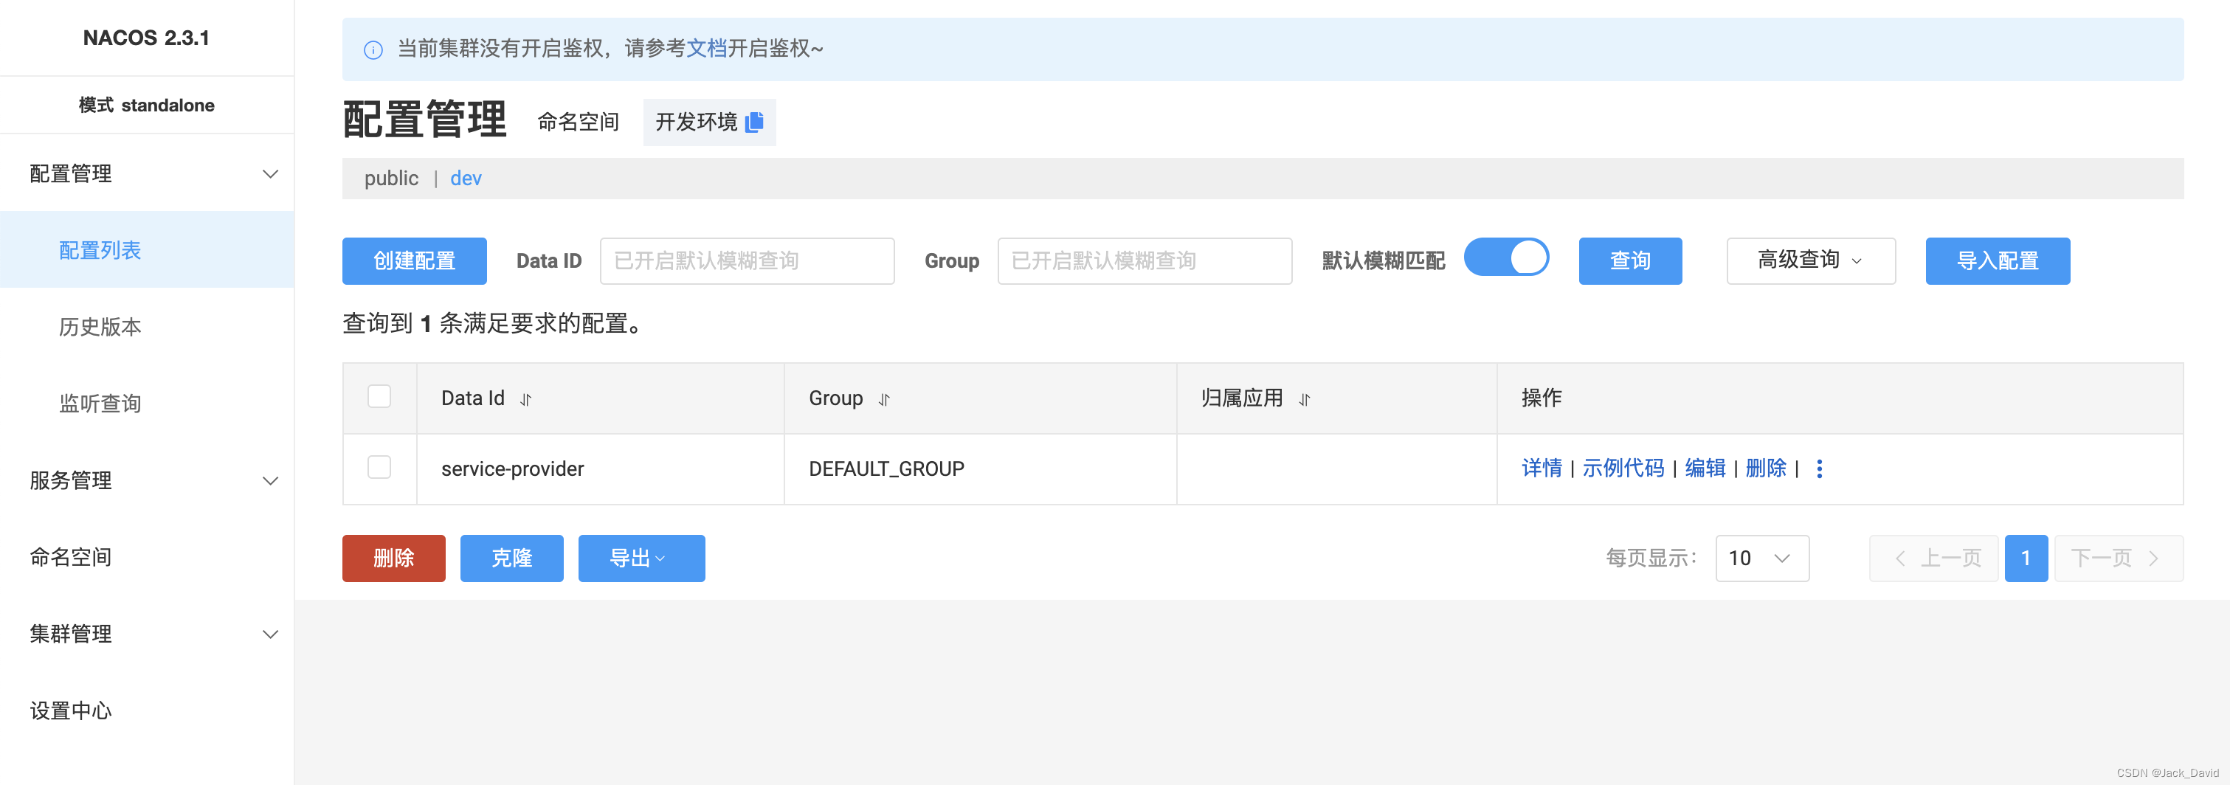2230x785 pixels.
Task: Click the 查询 search button
Action: pos(1629,260)
